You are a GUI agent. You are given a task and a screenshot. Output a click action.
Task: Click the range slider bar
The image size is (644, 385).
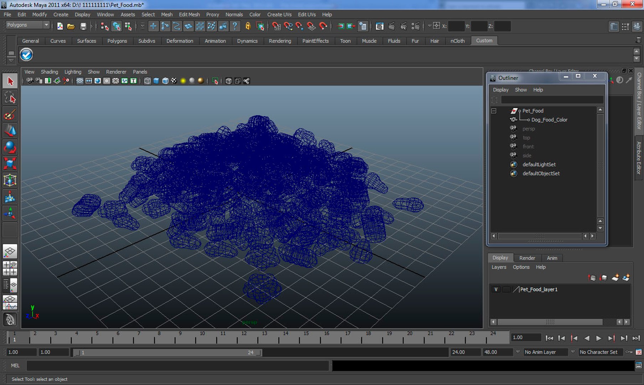[x=167, y=352]
